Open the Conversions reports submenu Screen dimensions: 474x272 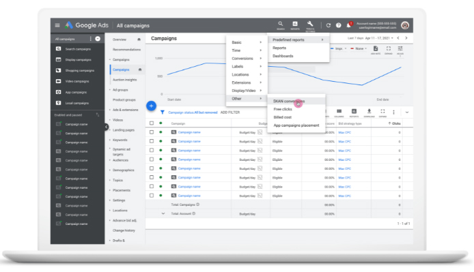point(247,58)
